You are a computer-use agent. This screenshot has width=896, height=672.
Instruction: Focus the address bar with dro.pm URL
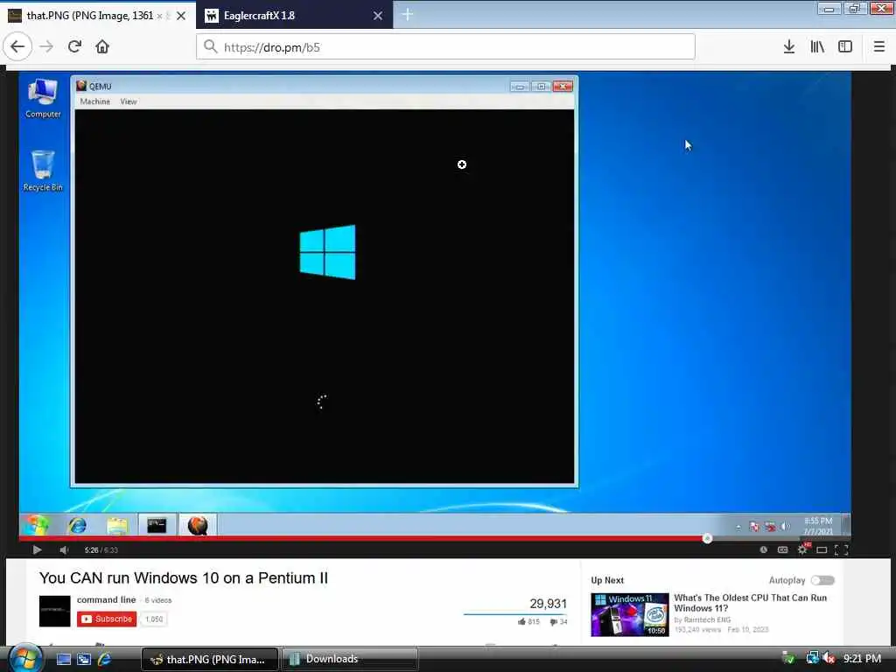tap(445, 47)
